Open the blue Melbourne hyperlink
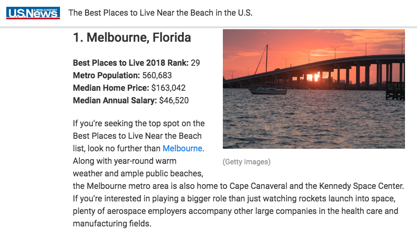Screen dimensions: 417x240 [x=183, y=148]
